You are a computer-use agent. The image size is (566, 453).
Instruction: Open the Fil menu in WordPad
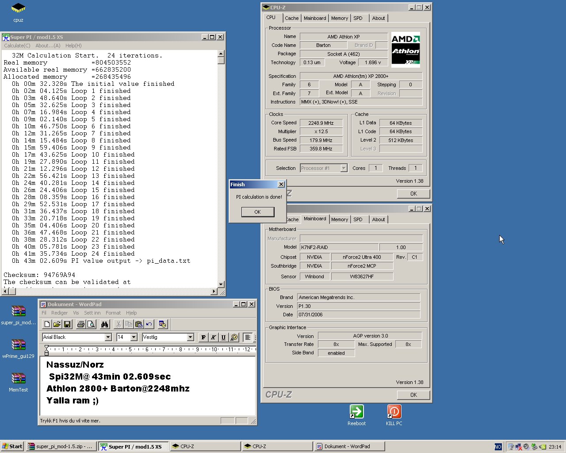(44, 313)
